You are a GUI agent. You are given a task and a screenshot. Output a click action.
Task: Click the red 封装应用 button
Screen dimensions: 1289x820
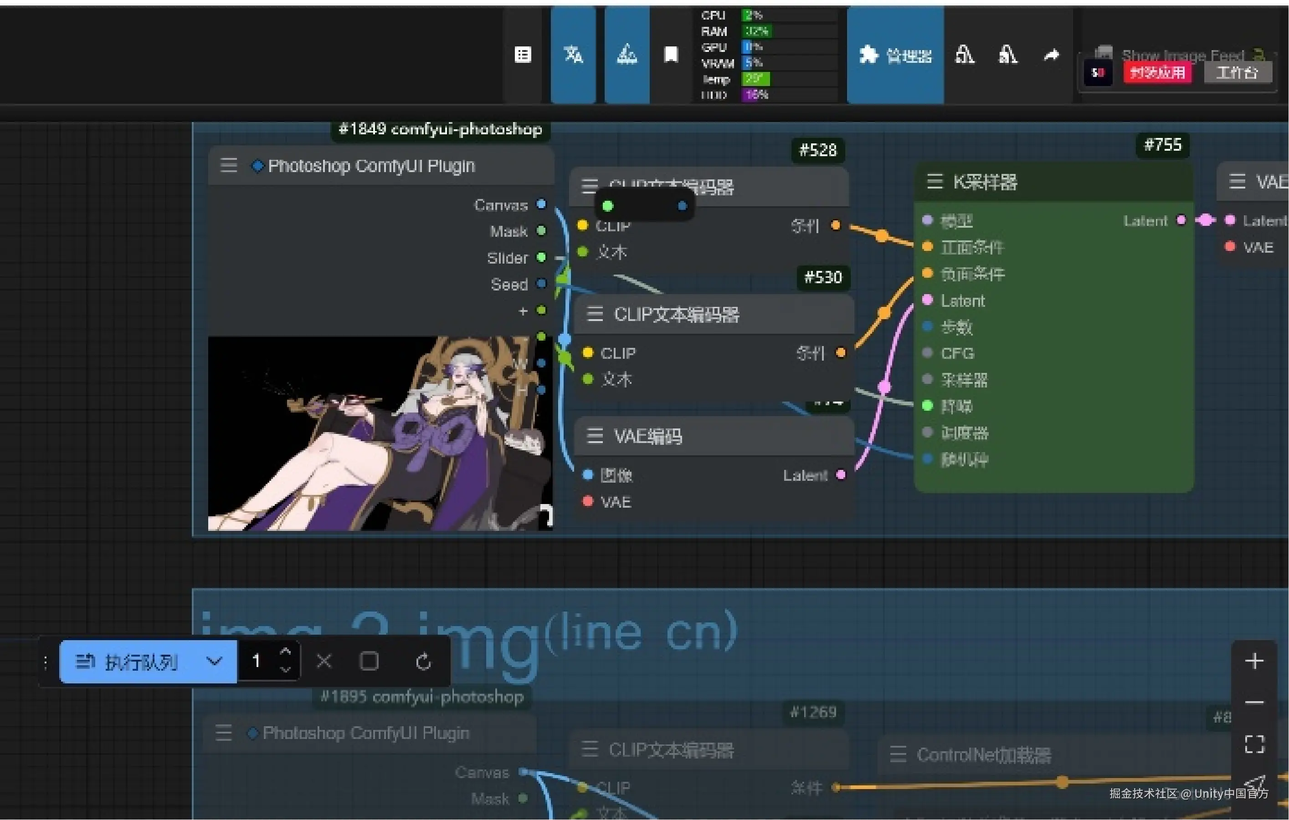coord(1157,73)
